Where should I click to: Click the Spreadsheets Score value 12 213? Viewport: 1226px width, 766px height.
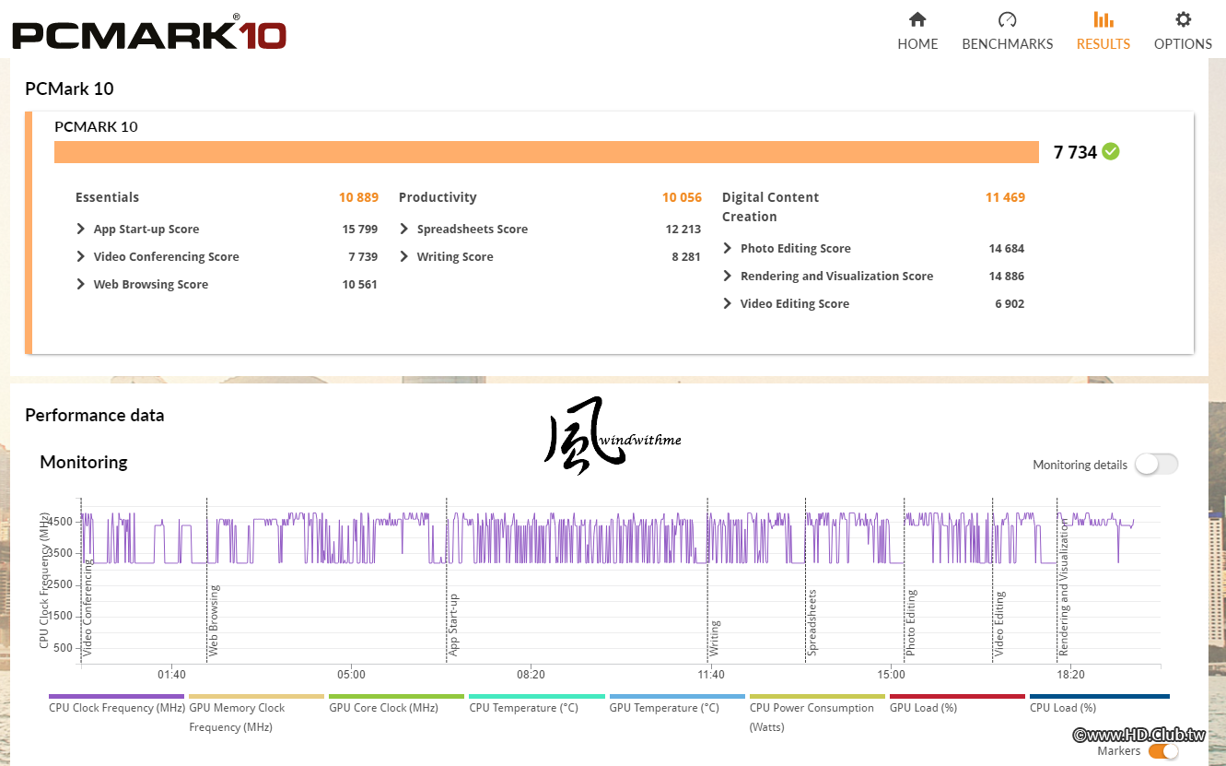pos(683,230)
